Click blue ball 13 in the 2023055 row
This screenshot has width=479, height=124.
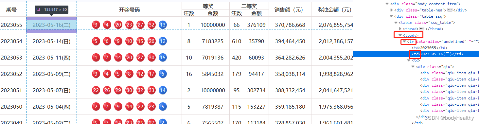pos(163,25)
